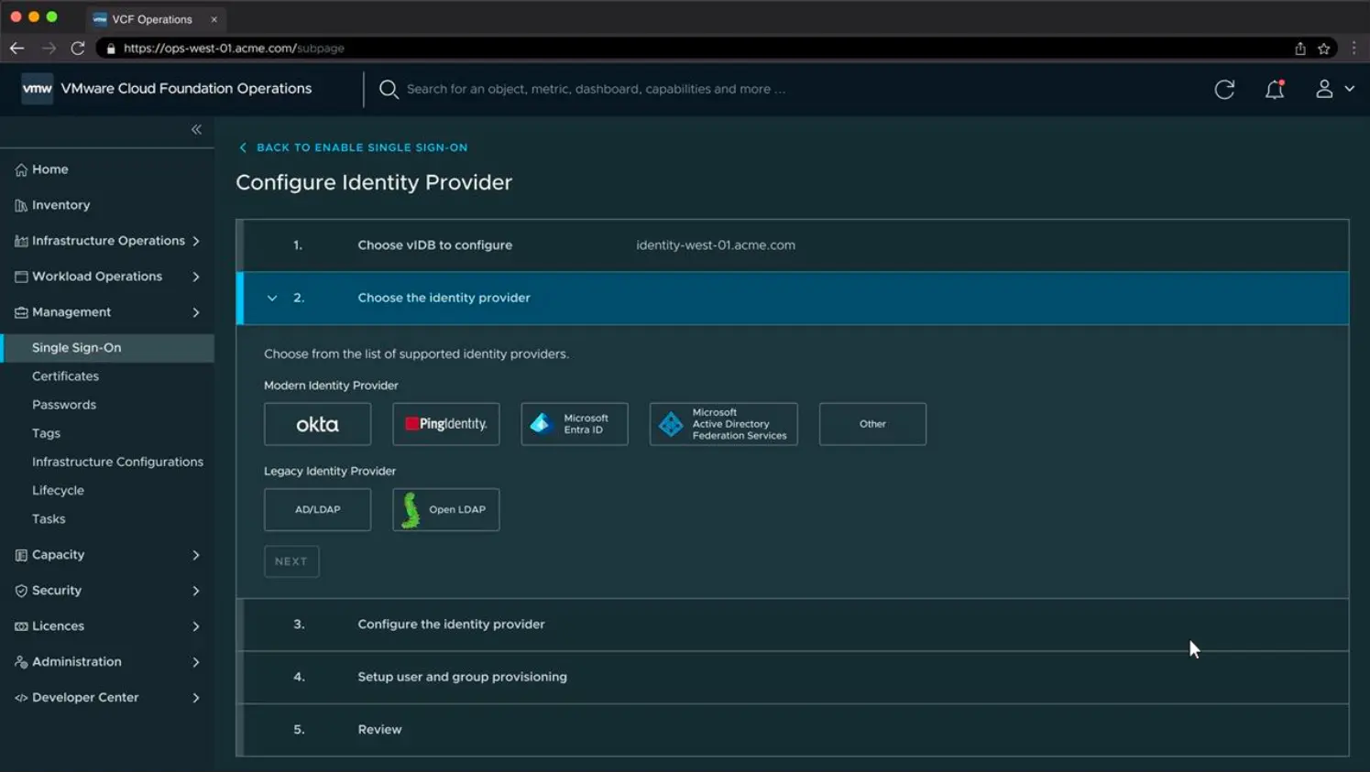The width and height of the screenshot is (1370, 772).
Task: Expand Workload Operations chevron
Action: pyautogui.click(x=196, y=277)
